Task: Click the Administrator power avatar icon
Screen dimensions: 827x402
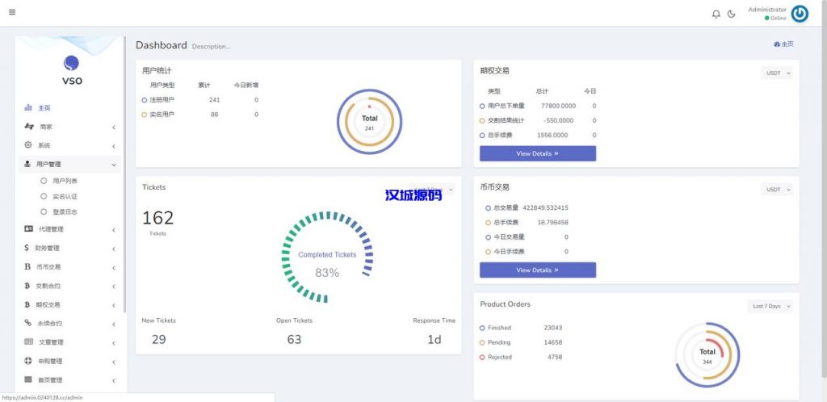Action: [x=800, y=14]
